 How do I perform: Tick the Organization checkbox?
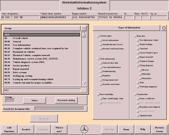point(135,94)
